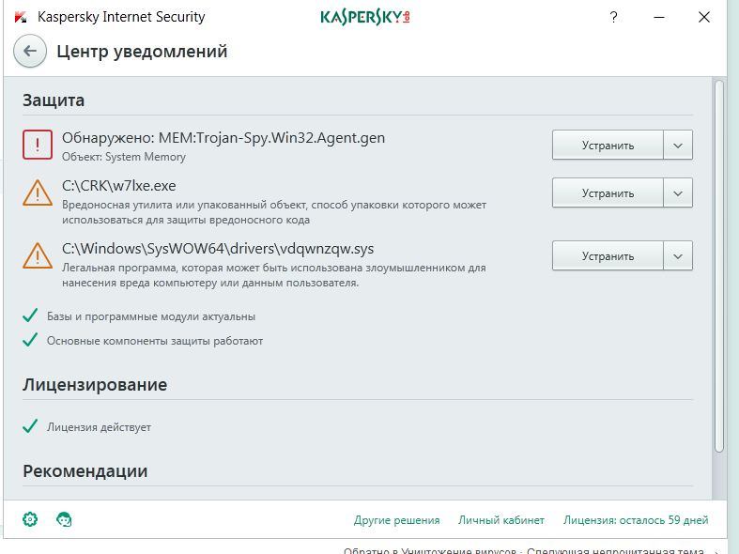Click Устранить for Trojan-Spy.Win32.Agent.gen
The width and height of the screenshot is (739, 554).
(608, 146)
